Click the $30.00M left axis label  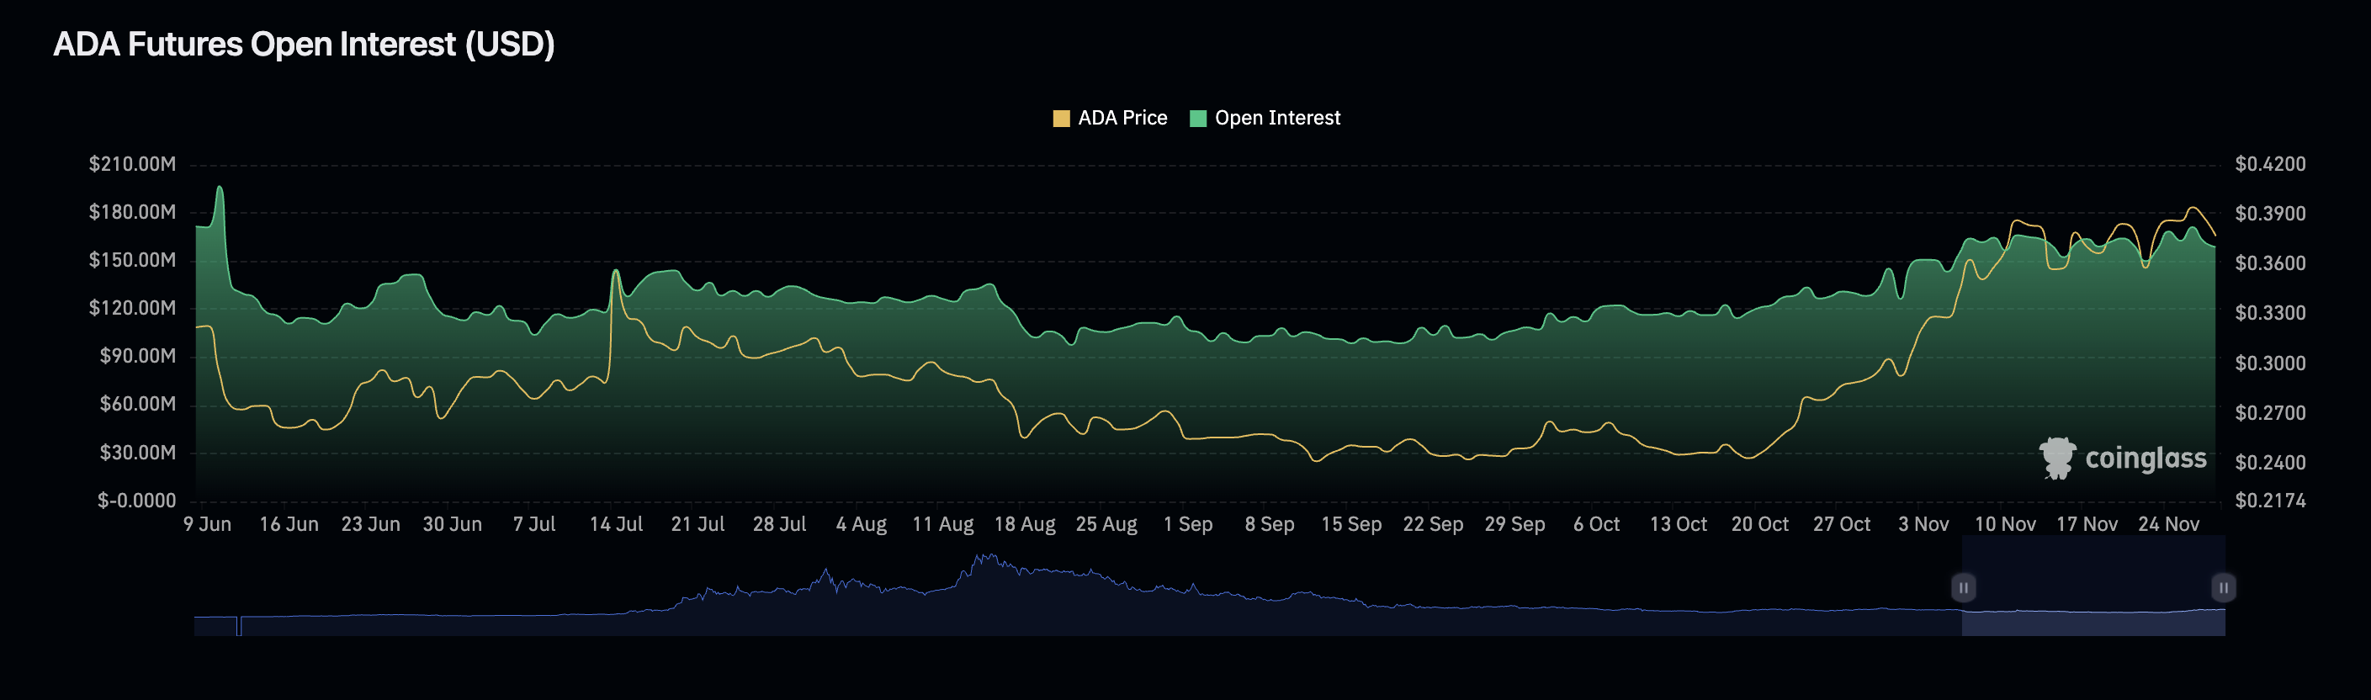click(x=137, y=453)
